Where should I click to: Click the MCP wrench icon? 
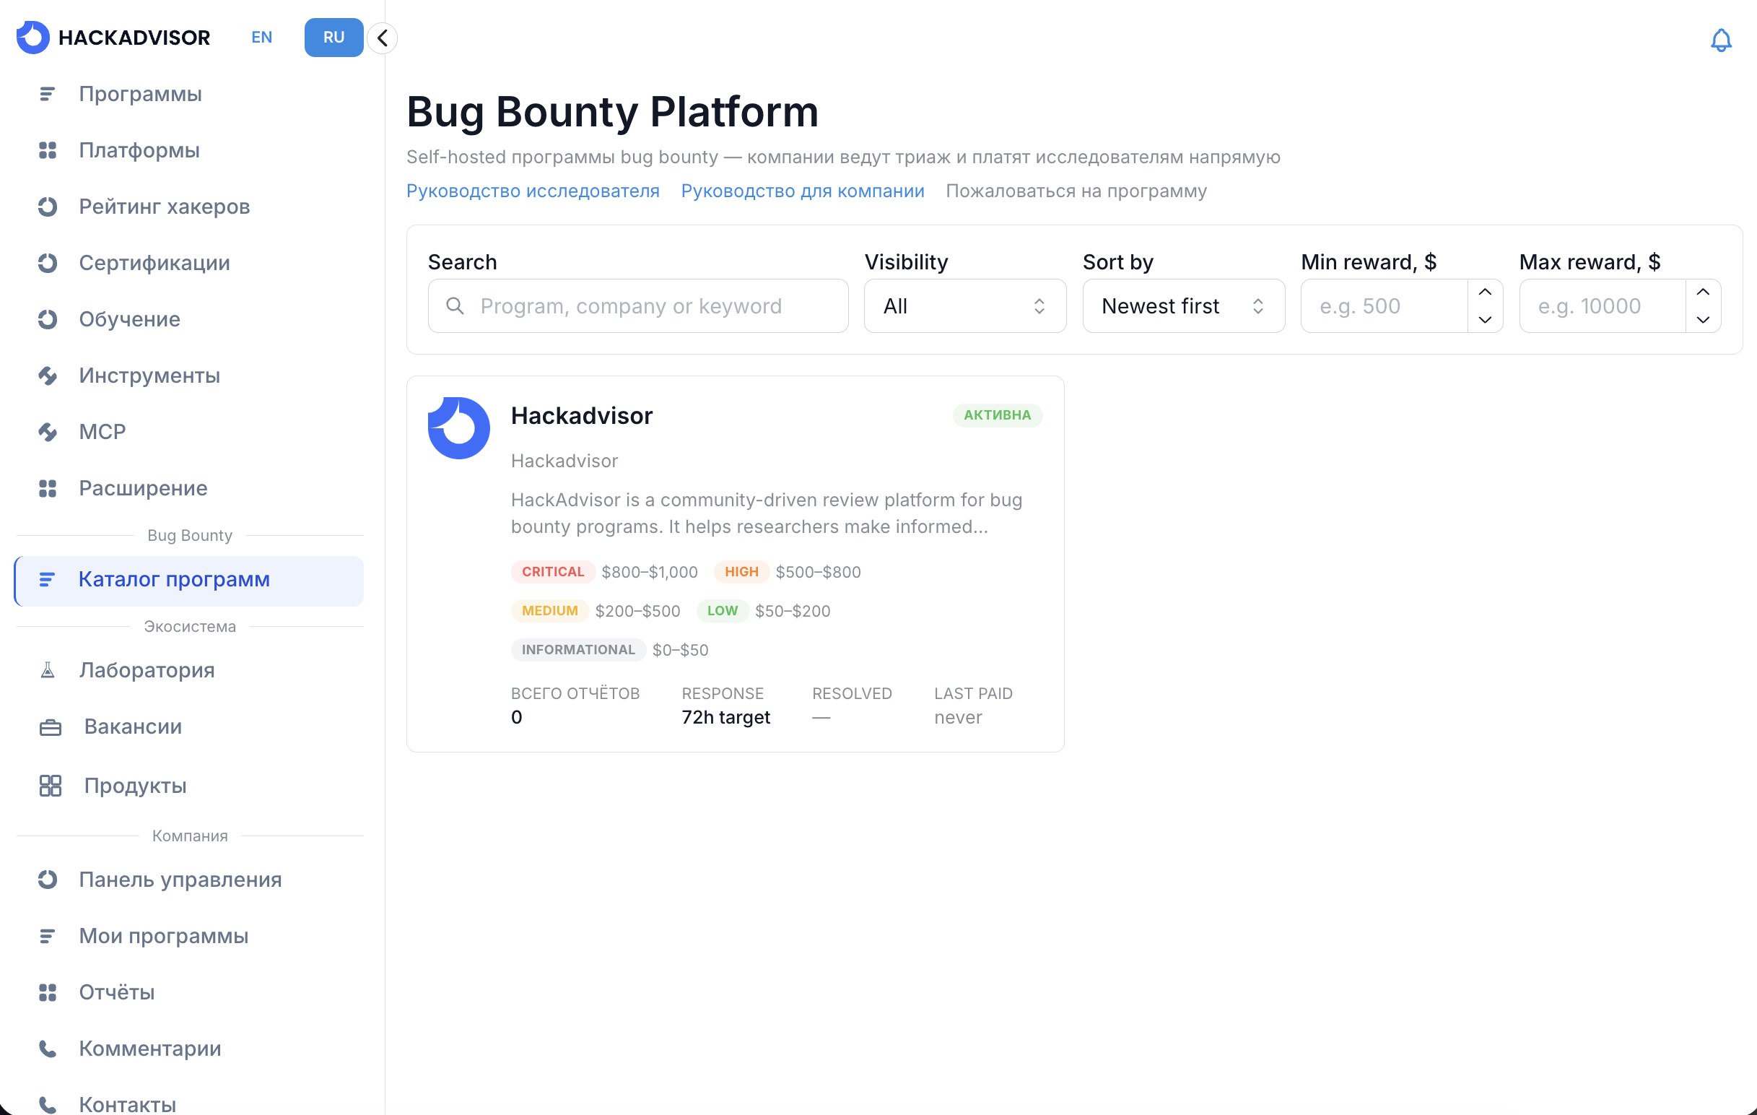pos(48,431)
